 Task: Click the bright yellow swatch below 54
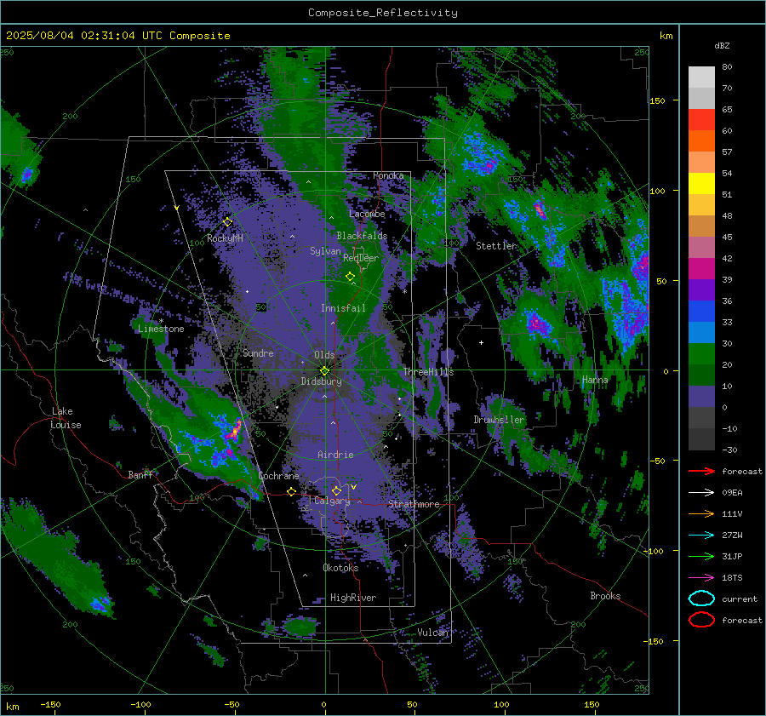point(701,183)
